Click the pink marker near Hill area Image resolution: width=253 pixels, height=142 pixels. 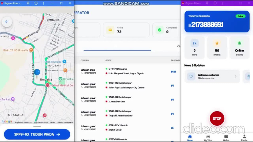click(13, 38)
